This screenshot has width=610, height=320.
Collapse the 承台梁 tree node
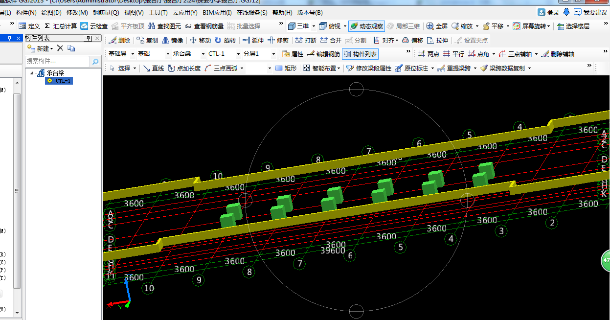pos(32,73)
